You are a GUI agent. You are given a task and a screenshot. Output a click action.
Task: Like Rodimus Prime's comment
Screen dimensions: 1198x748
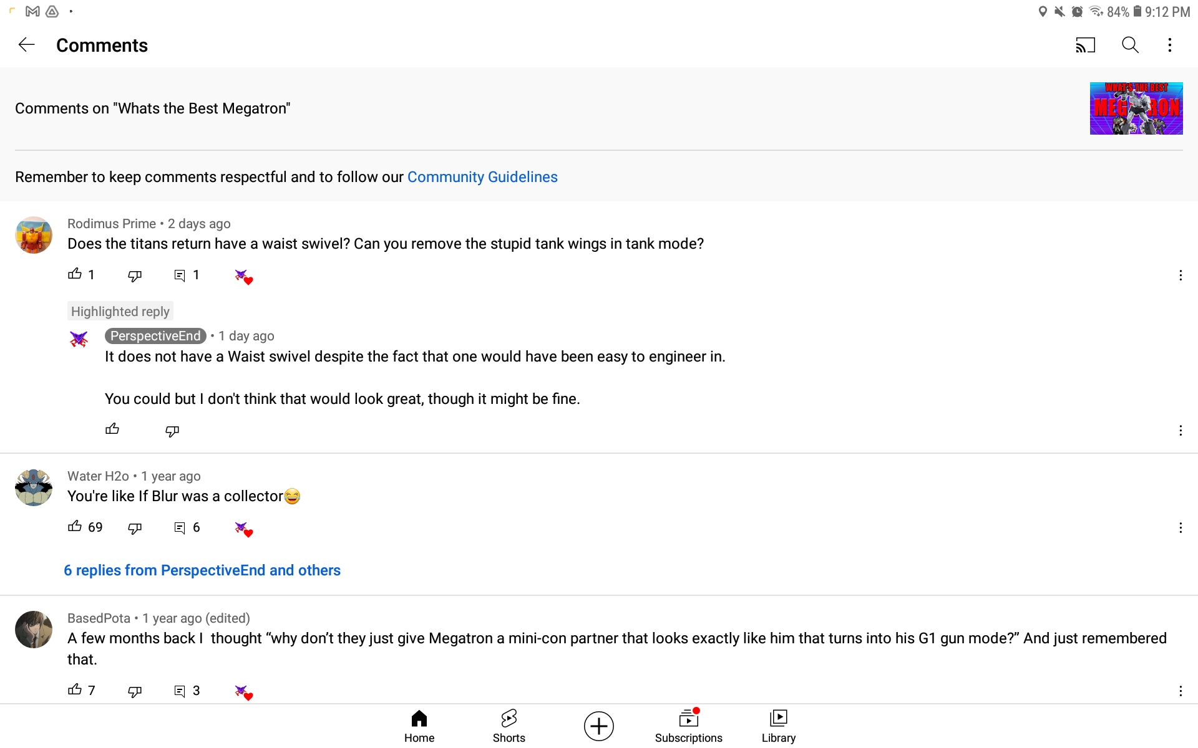(75, 274)
